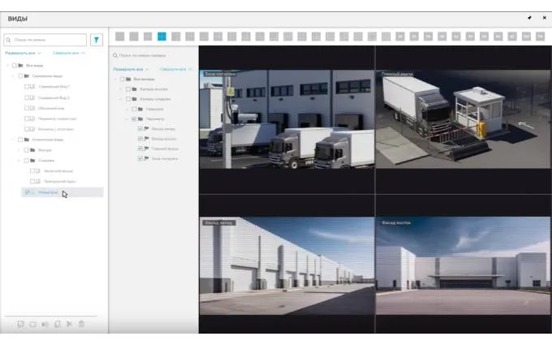552x345 pixels.
Task: Close the Виды window
Action: [544, 18]
